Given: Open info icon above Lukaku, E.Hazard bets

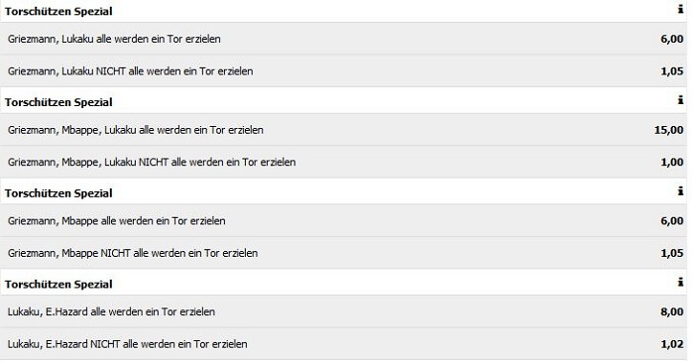Looking at the screenshot, I should tap(680, 282).
